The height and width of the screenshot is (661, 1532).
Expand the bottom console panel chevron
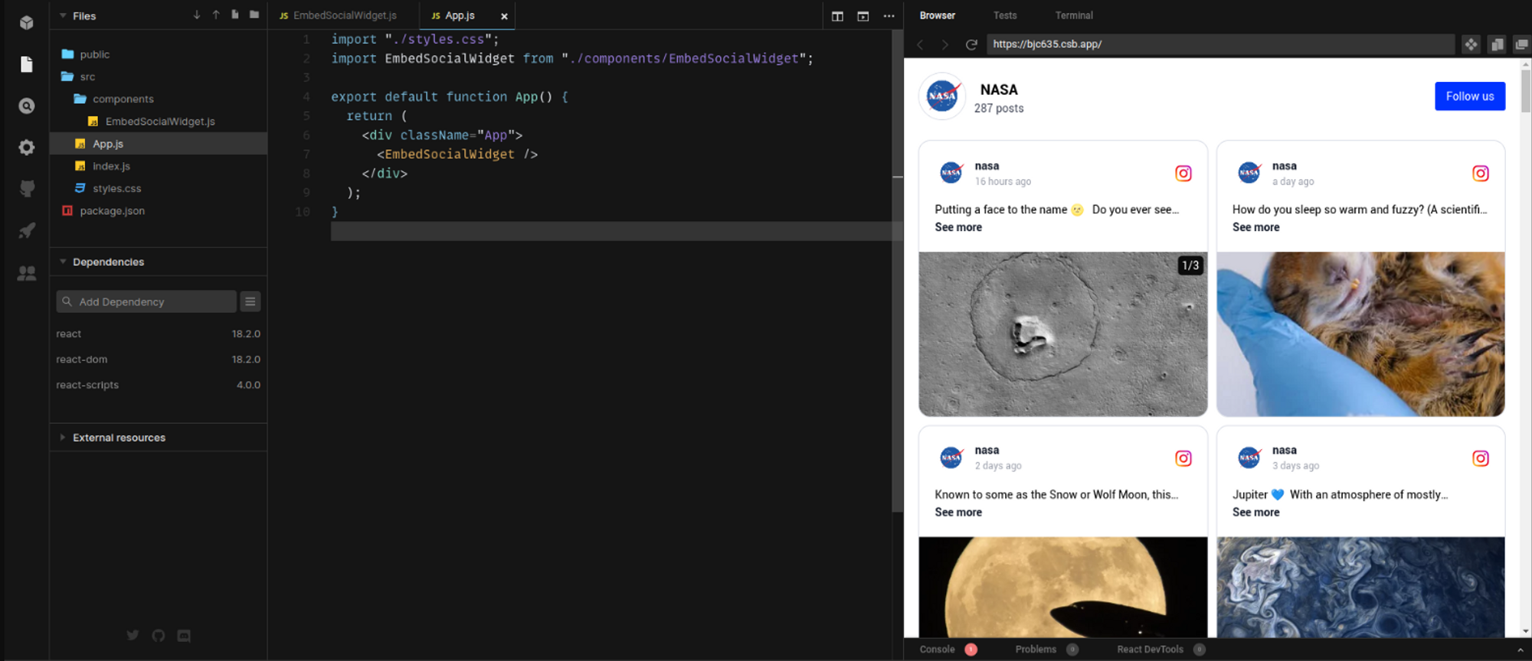pos(1521,650)
